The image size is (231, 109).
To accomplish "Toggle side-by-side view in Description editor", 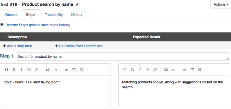I will tap(74, 70).
